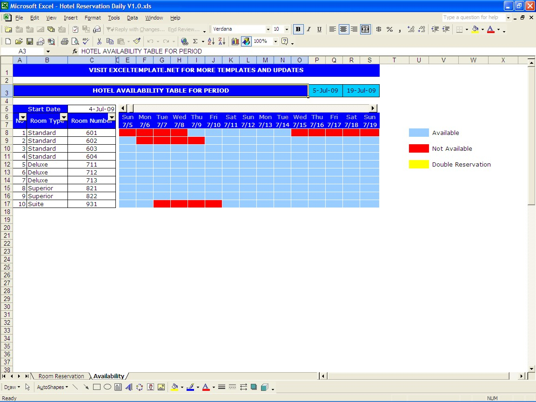Open the zoom percentage dropdown
The width and height of the screenshot is (536, 402).
pyautogui.click(x=275, y=41)
